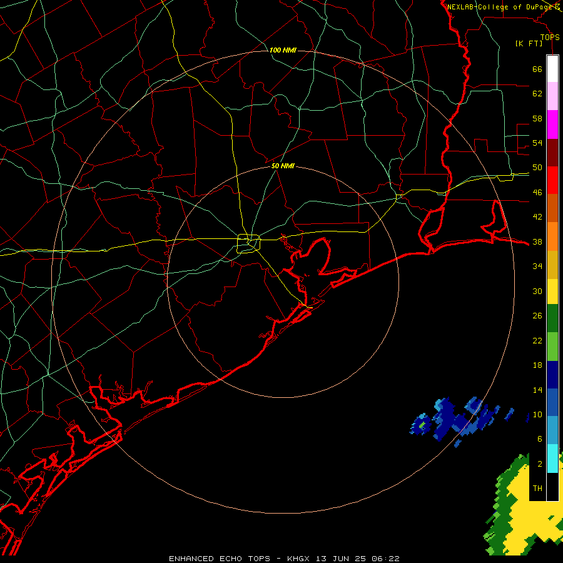Image resolution: width=563 pixels, height=563 pixels.
Task: Click the black TH legend swatch
Action: [552, 487]
